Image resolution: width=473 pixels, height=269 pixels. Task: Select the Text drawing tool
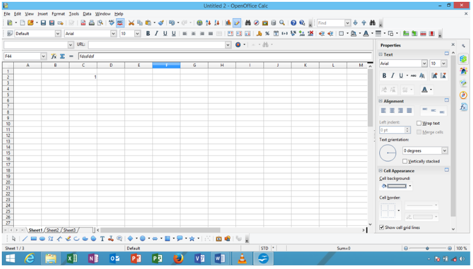tap(102, 239)
